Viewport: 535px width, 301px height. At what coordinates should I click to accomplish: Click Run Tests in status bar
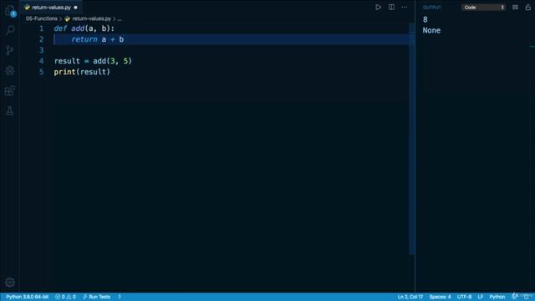click(x=97, y=297)
